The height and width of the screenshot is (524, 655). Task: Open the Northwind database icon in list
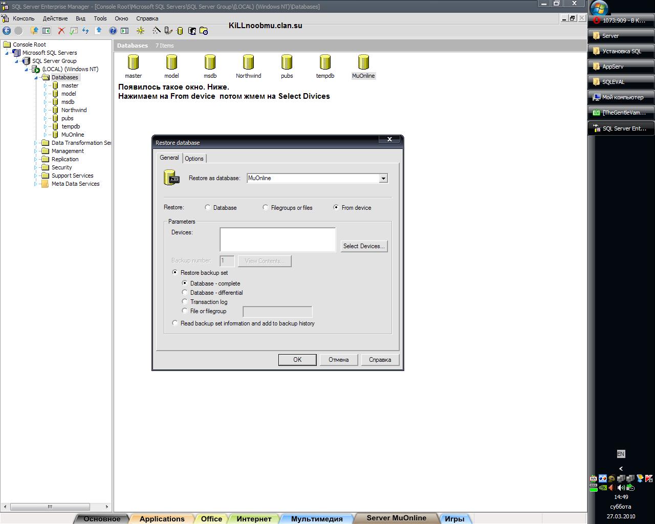[248, 63]
